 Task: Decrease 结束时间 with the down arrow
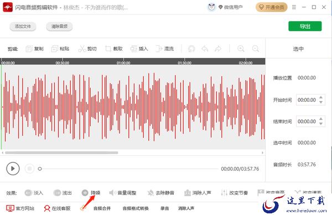tap(321, 124)
